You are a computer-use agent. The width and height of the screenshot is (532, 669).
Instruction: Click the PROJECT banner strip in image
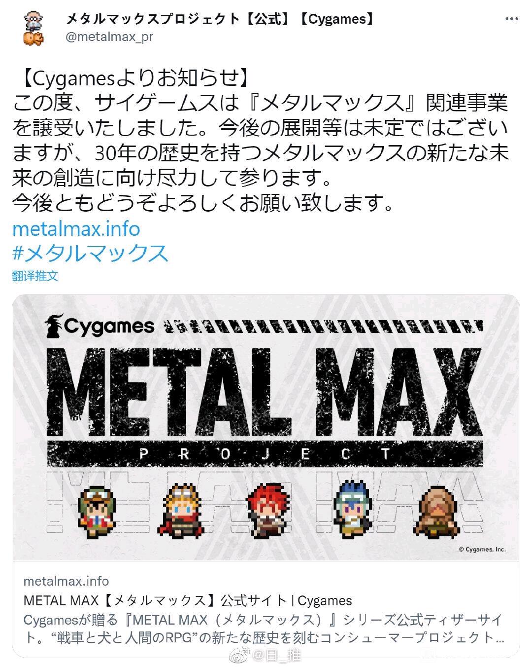click(265, 453)
